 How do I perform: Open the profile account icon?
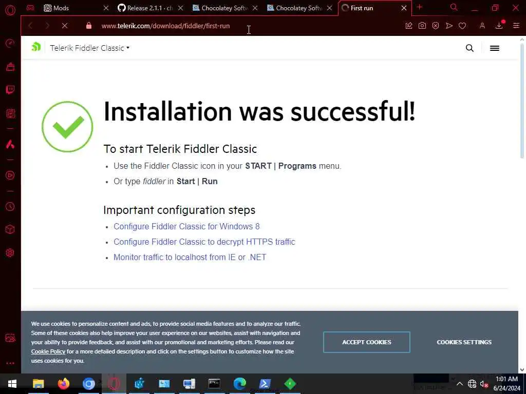pyautogui.click(x=482, y=26)
